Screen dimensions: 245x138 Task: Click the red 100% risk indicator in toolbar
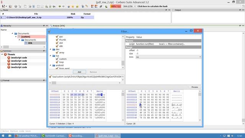116,6
